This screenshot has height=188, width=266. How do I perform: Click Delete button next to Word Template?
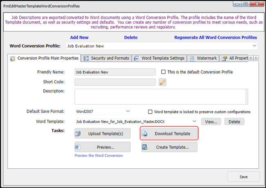(x=234, y=122)
